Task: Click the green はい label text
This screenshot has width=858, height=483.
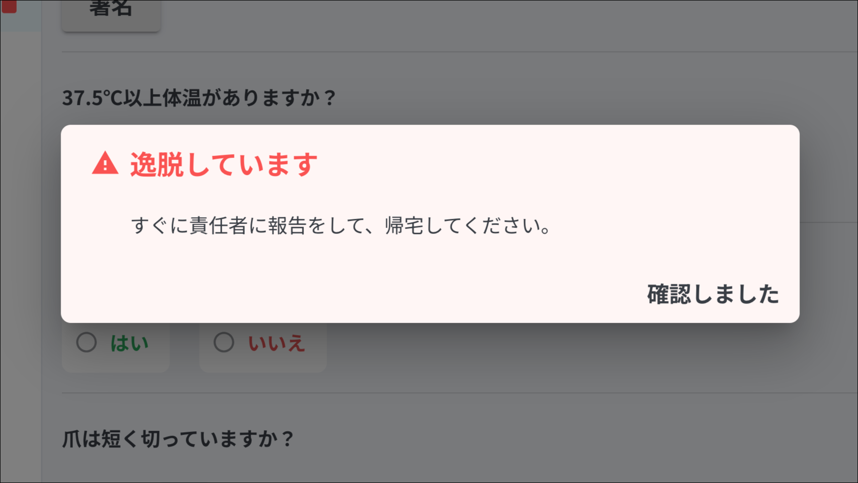Action: pos(129,343)
